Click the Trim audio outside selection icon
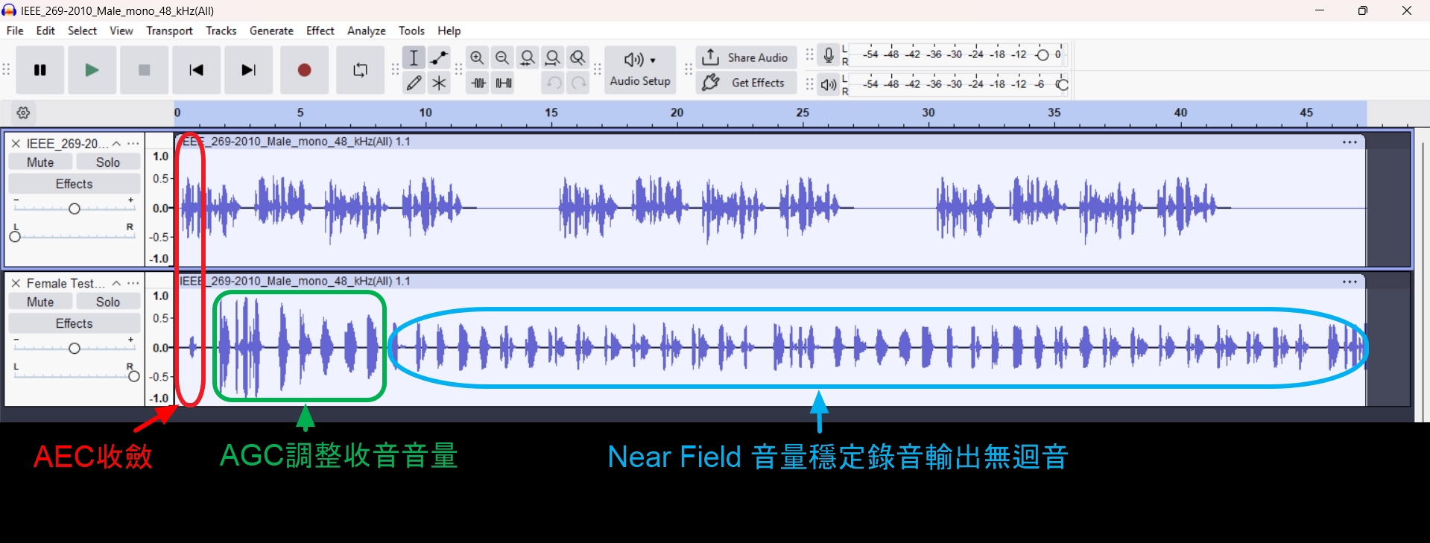 (x=478, y=83)
